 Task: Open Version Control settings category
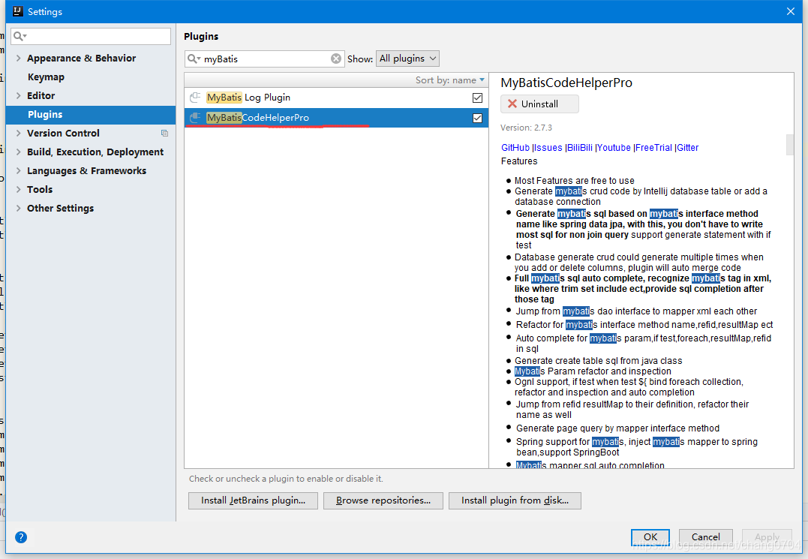[63, 133]
